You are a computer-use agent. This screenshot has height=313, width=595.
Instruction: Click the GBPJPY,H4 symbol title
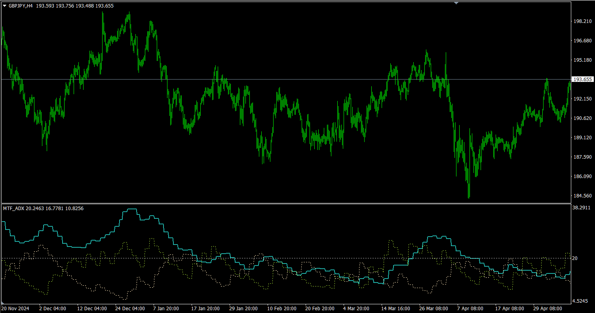(x=21, y=6)
